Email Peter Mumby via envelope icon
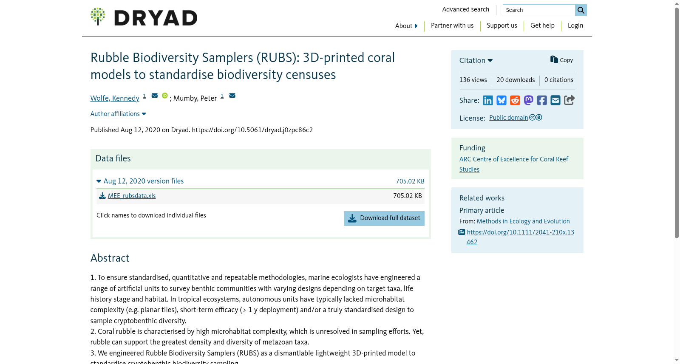 click(x=232, y=96)
